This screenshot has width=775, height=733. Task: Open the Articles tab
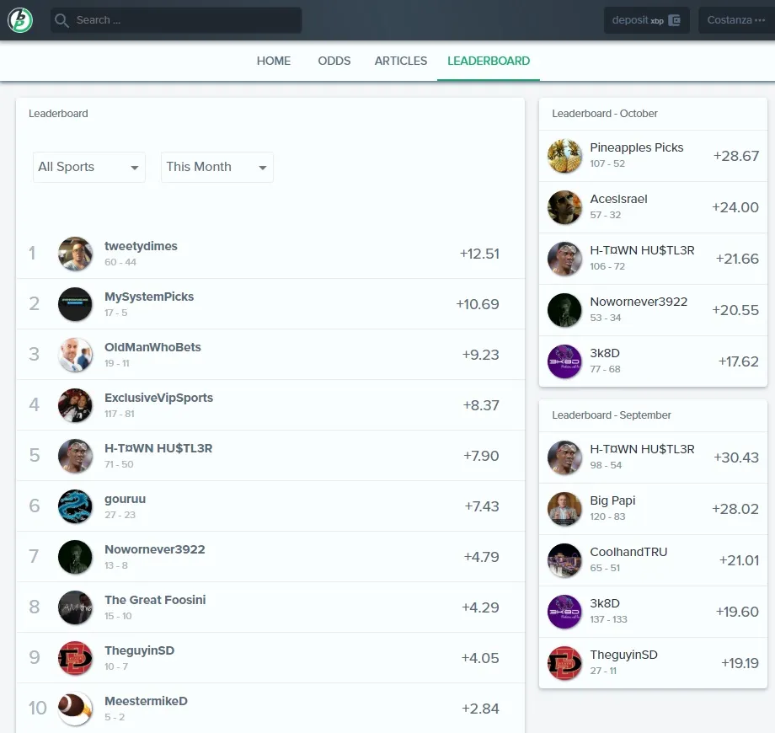401,61
